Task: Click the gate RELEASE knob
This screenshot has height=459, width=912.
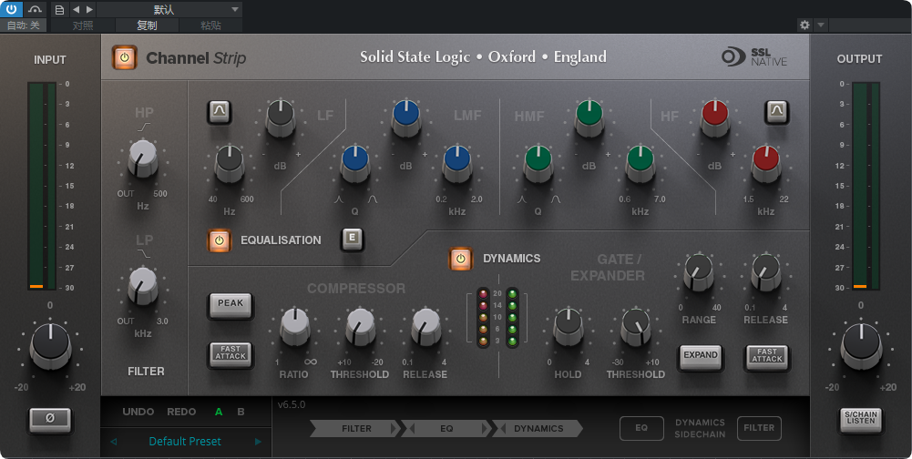Action: [766, 271]
